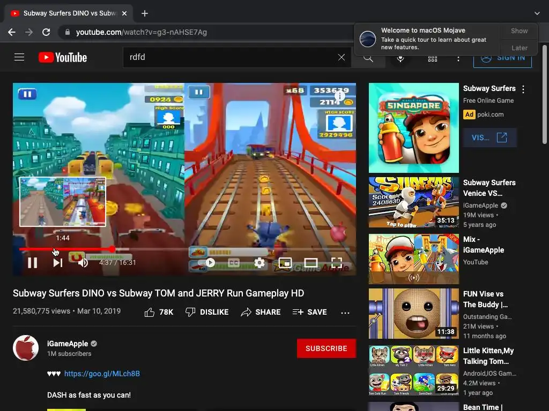Pause the video with the pause button
The height and width of the screenshot is (411, 549).
click(33, 262)
